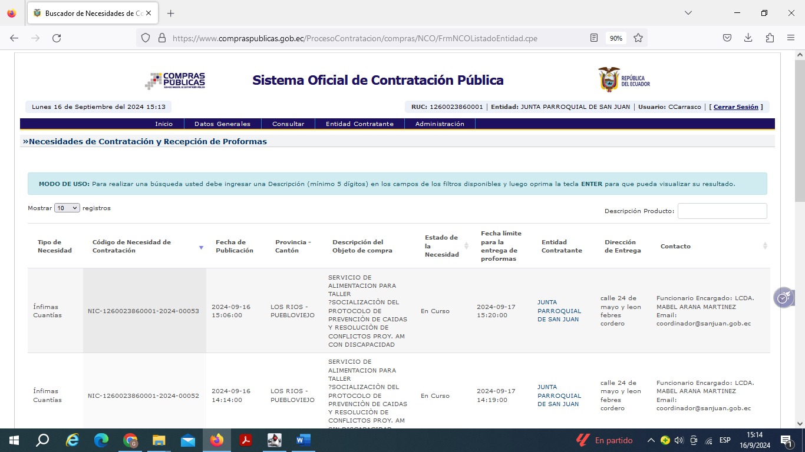
Task: Open the Firefox application menu
Action: click(791, 38)
